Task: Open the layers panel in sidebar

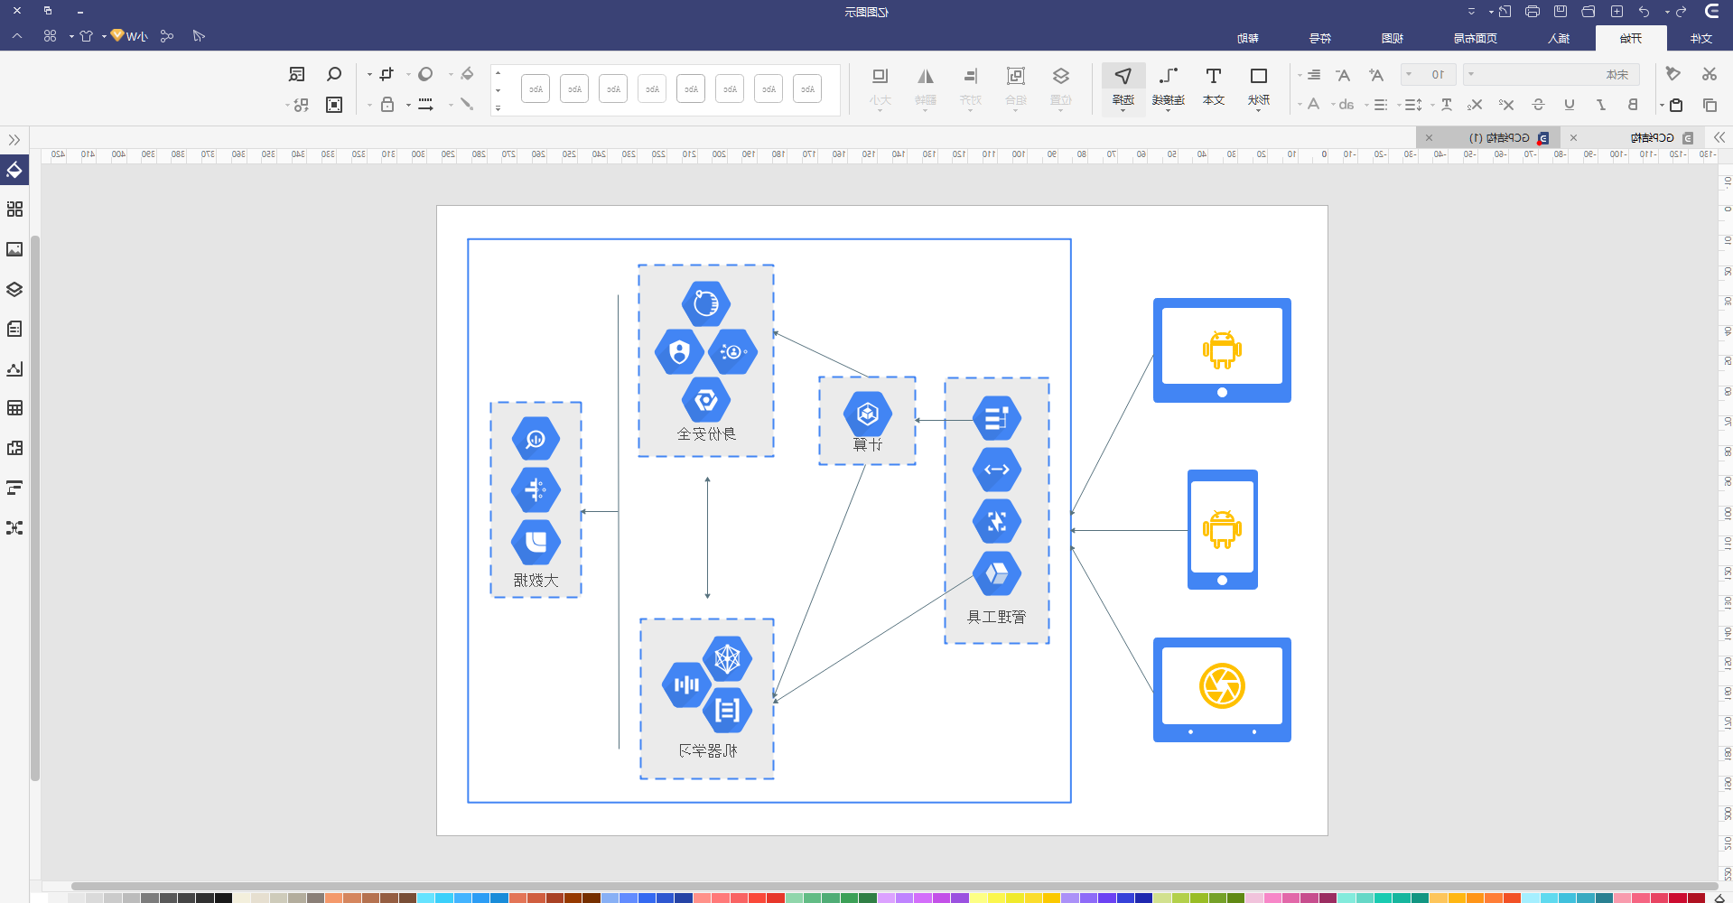Action: click(14, 289)
